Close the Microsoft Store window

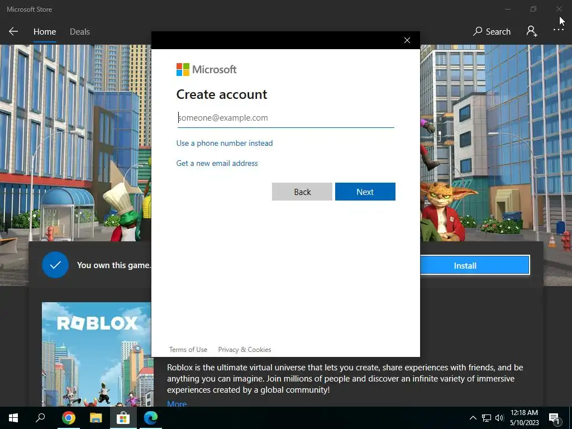pyautogui.click(x=559, y=9)
